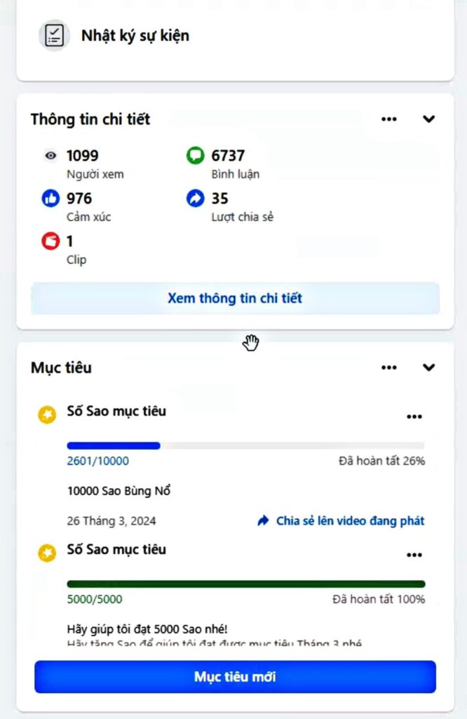The width and height of the screenshot is (467, 719).
Task: Collapse the Thông tin chi tiết panel
Action: coord(428,119)
